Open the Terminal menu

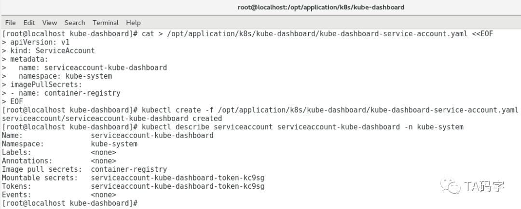106,23
